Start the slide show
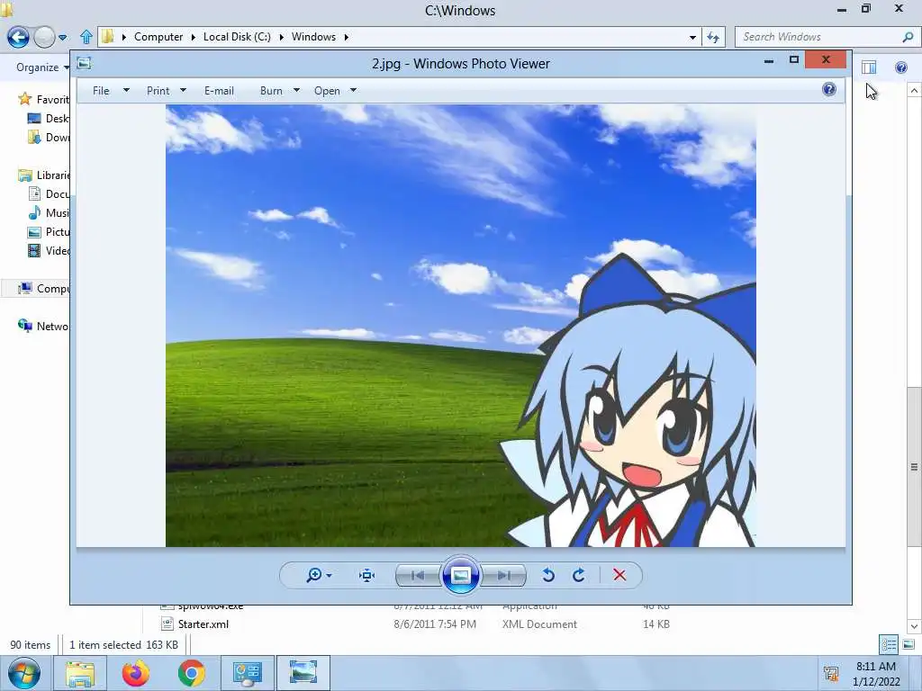The image size is (922, 691). (x=460, y=575)
